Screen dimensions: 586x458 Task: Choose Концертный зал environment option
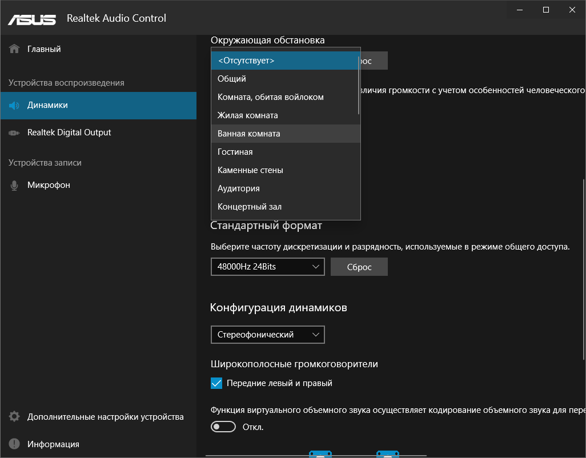click(x=250, y=207)
